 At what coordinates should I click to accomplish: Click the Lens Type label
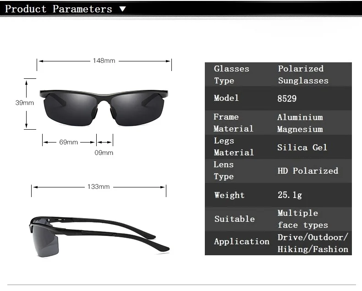click(x=224, y=170)
